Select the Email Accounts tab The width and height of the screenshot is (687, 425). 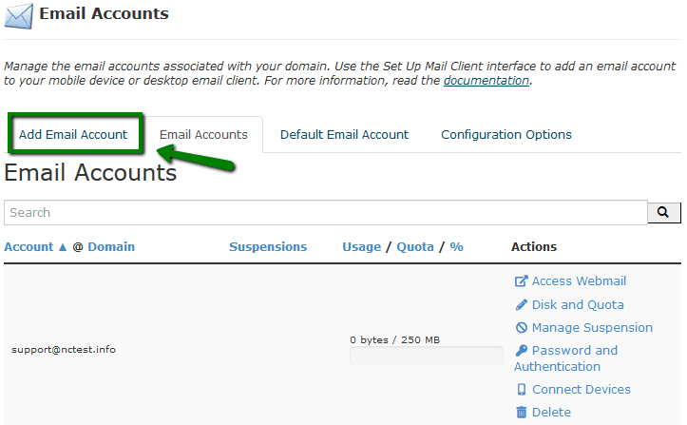coord(203,134)
